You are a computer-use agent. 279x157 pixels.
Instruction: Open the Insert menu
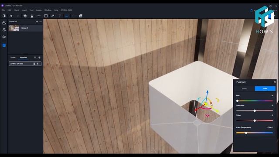24,10
